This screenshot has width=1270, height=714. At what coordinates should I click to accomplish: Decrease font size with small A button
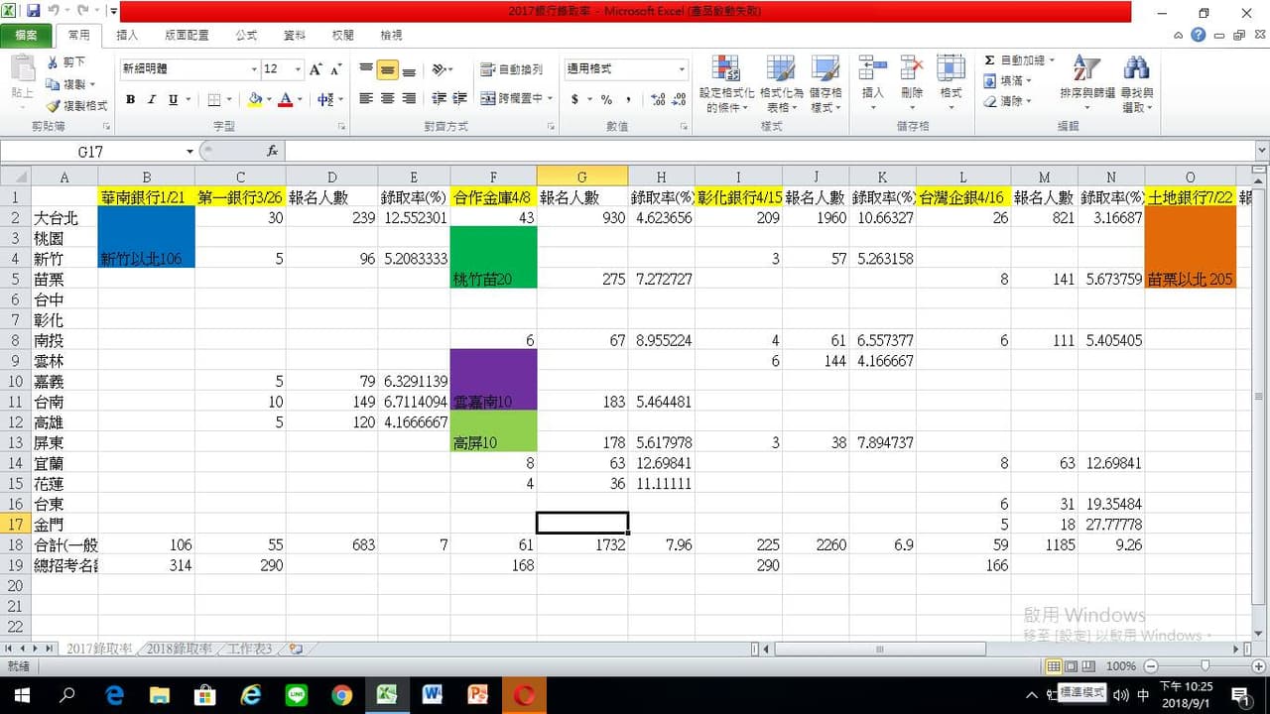336,69
